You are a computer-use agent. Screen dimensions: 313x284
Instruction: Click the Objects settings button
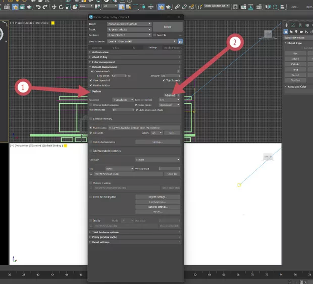[158, 197]
